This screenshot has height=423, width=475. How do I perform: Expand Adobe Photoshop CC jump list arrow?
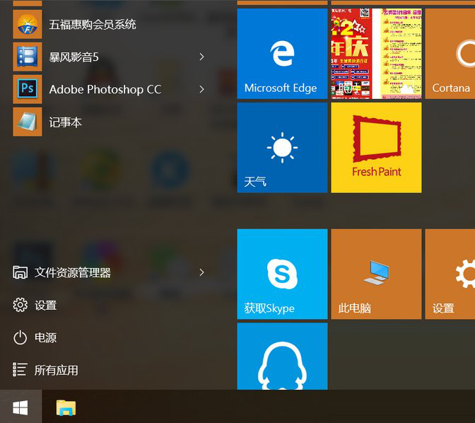coord(201,89)
